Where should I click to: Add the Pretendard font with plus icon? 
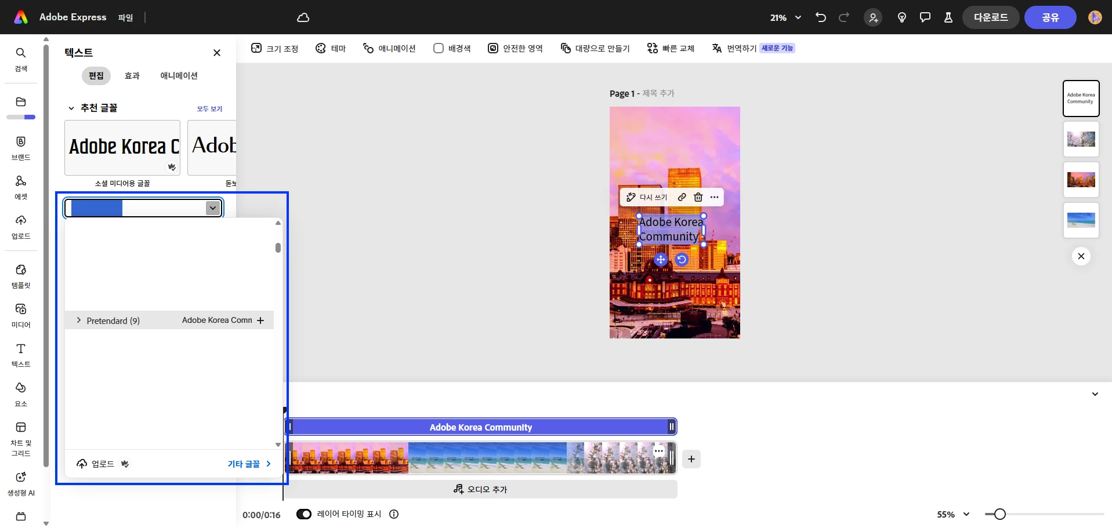(x=260, y=320)
